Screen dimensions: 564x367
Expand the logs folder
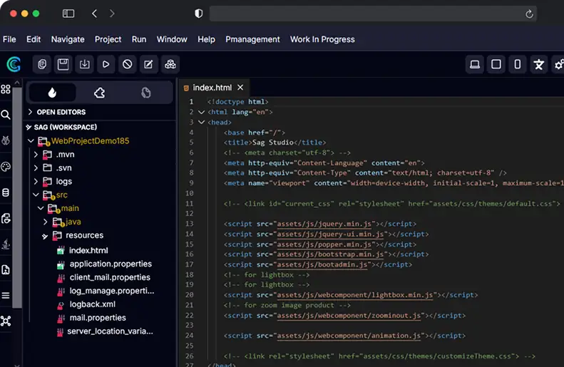[x=36, y=182]
